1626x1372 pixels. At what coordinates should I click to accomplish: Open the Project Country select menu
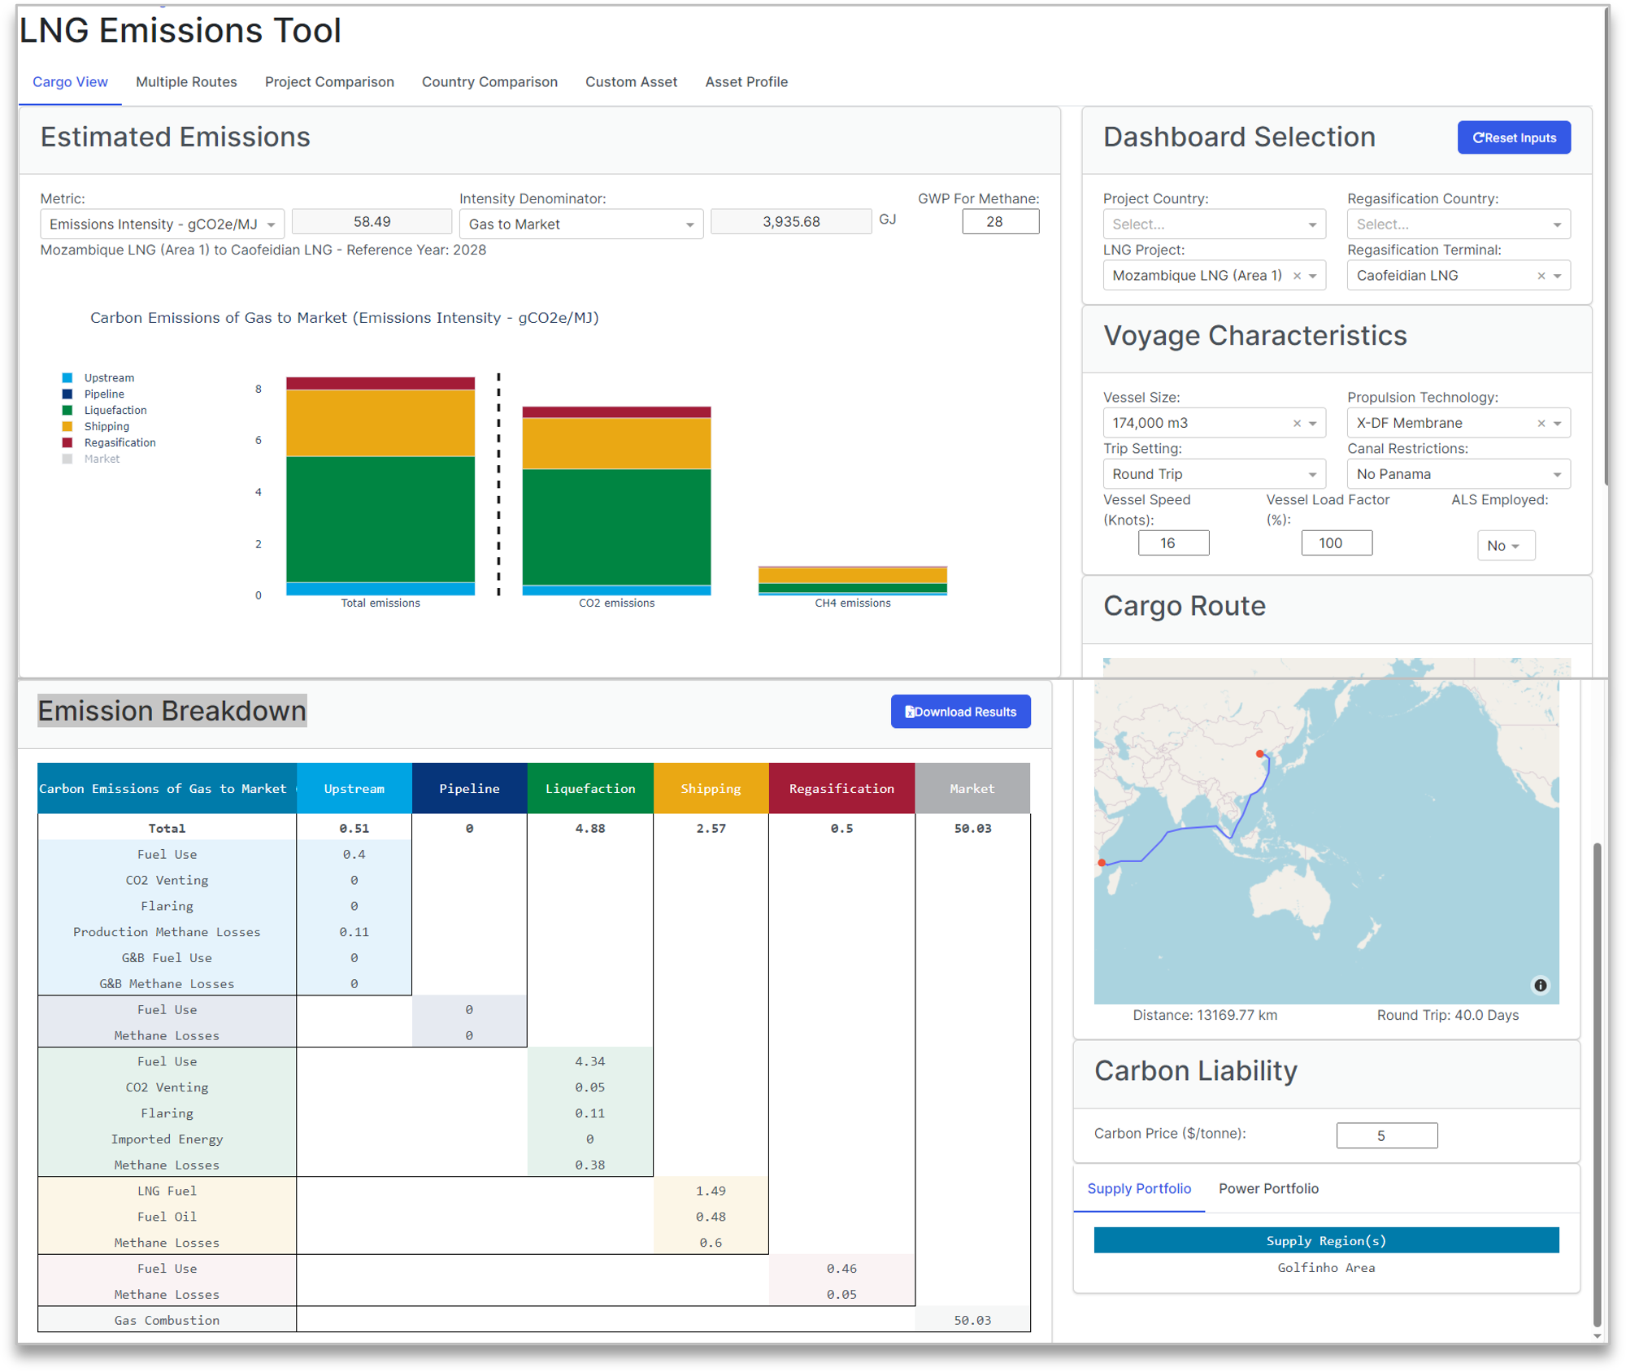click(x=1213, y=224)
